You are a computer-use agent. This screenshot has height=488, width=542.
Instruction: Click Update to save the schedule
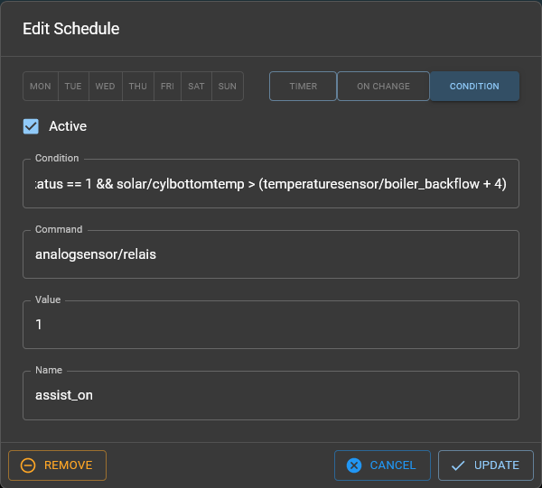coord(485,465)
